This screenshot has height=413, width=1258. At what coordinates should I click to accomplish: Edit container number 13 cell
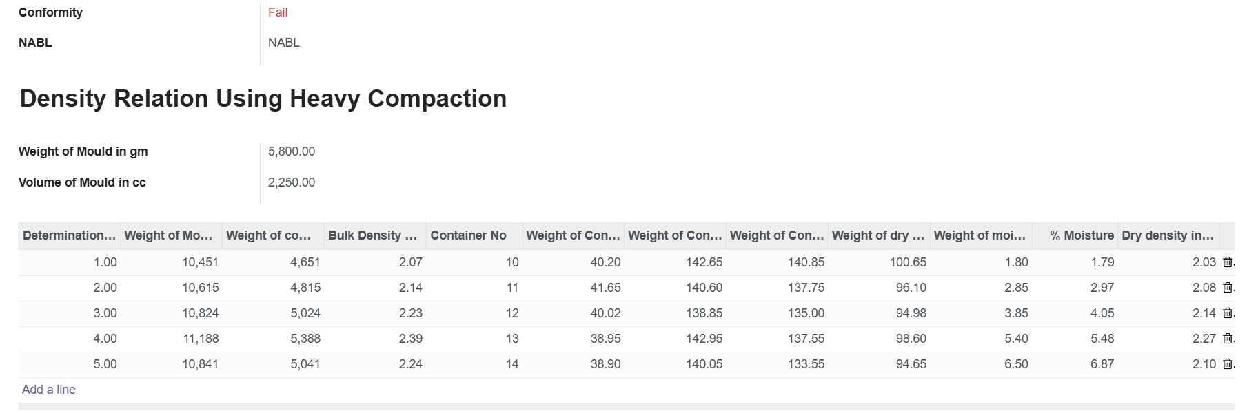(x=475, y=339)
